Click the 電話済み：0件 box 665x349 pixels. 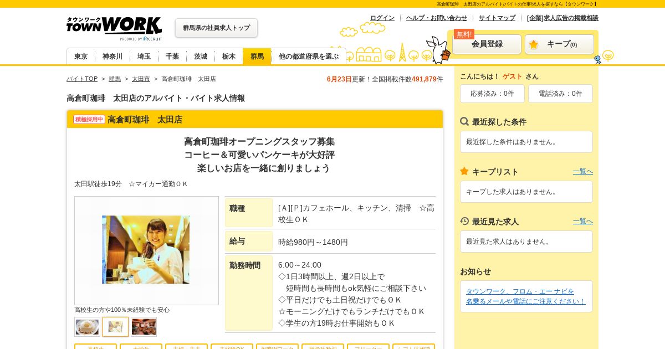click(x=560, y=94)
